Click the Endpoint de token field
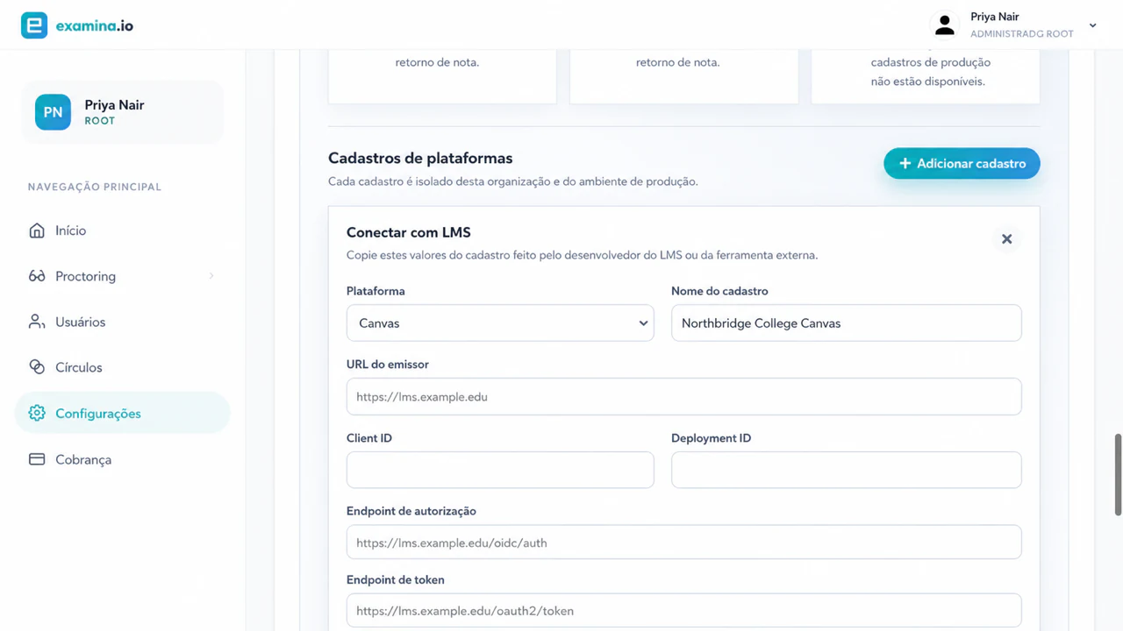 (x=684, y=610)
